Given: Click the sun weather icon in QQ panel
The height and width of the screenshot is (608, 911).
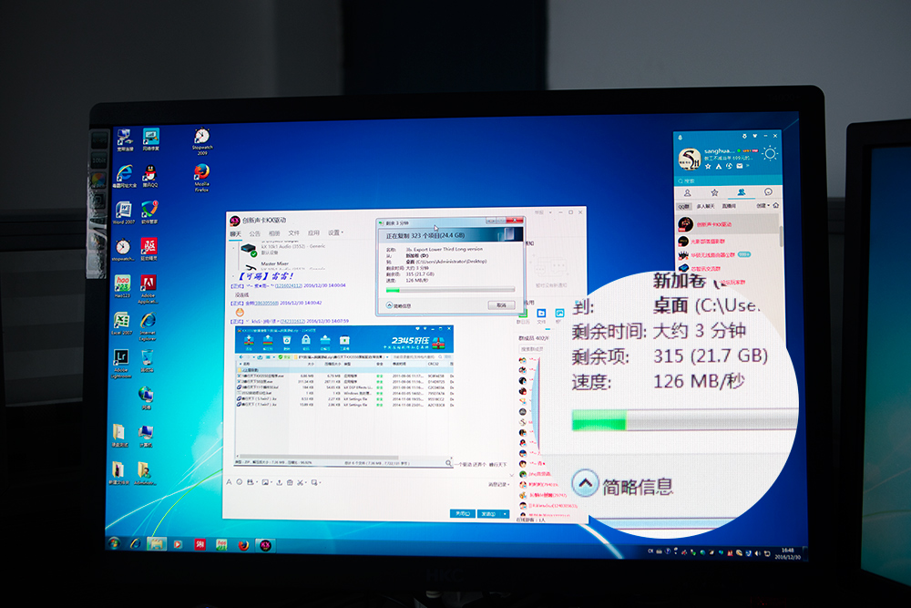Looking at the screenshot, I should tap(771, 153).
